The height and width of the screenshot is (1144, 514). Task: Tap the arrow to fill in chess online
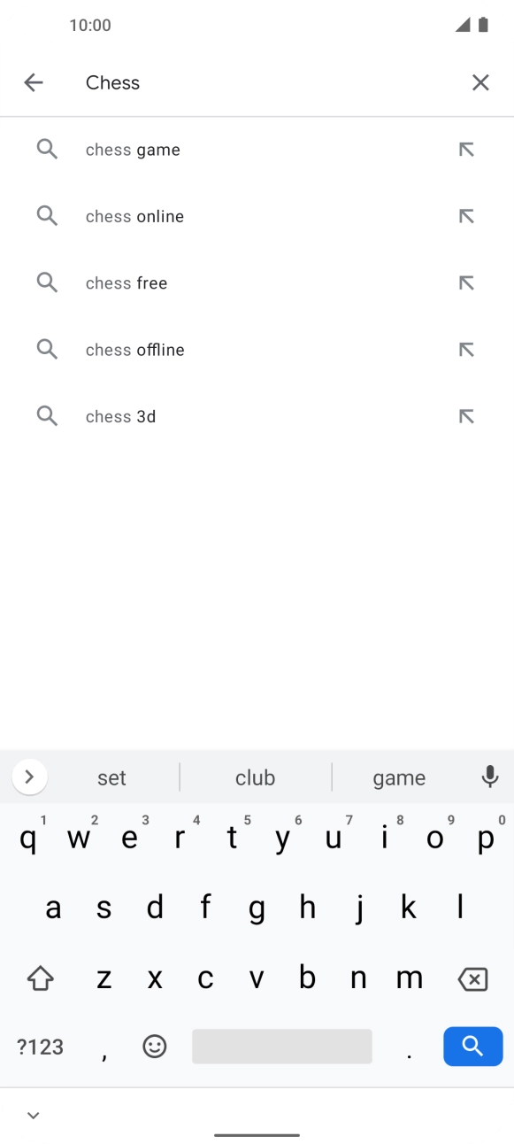tap(467, 215)
